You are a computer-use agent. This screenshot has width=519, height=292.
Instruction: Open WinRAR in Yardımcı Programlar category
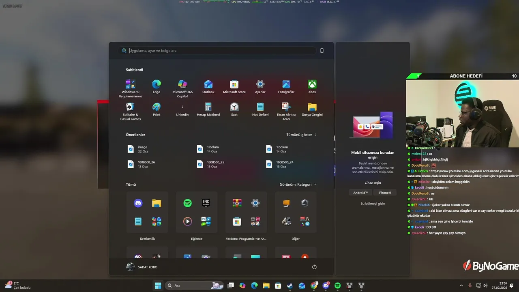tap(237, 203)
